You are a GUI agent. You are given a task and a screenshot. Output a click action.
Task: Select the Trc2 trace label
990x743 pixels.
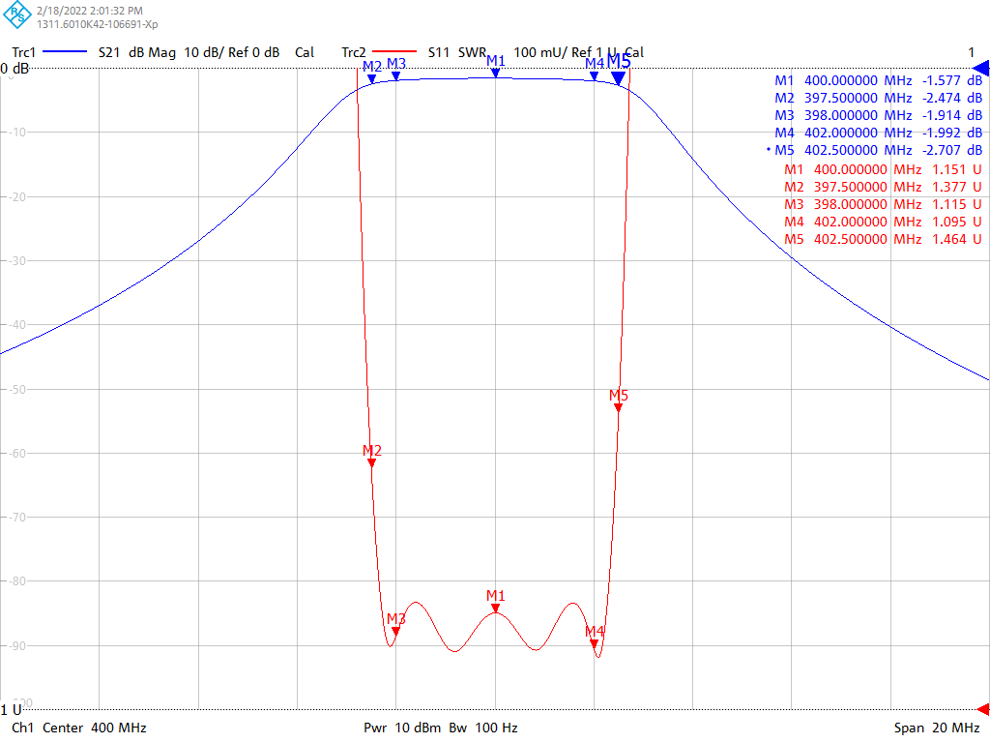[x=354, y=52]
